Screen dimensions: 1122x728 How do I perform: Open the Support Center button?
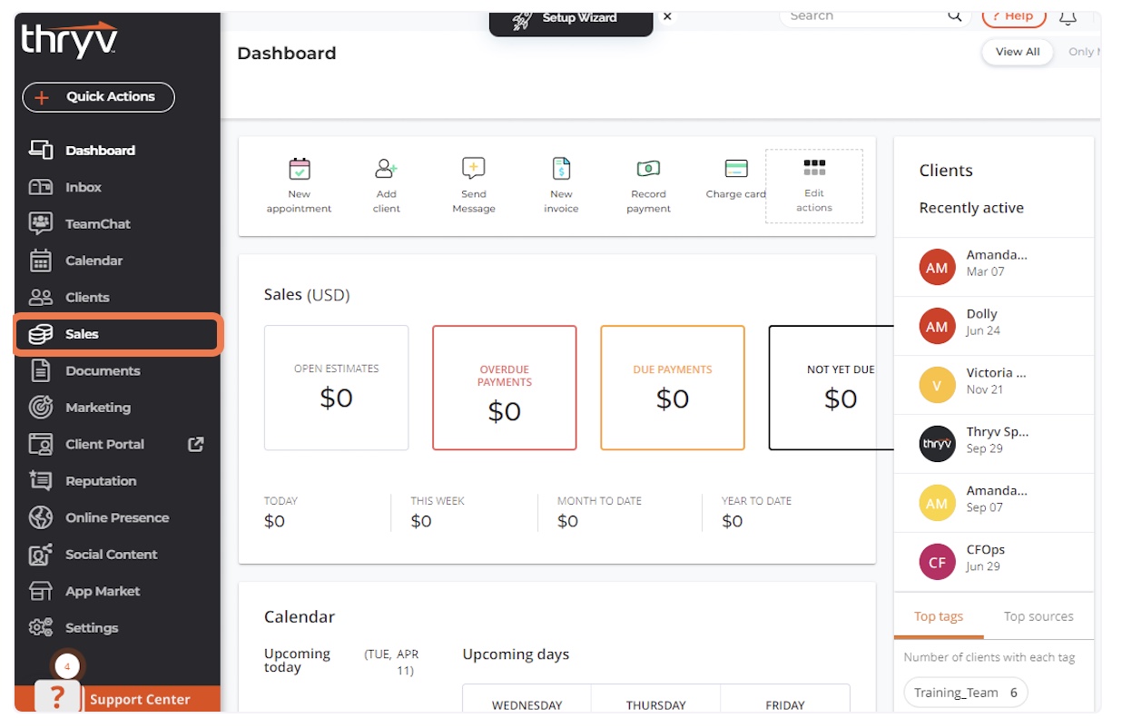140,699
